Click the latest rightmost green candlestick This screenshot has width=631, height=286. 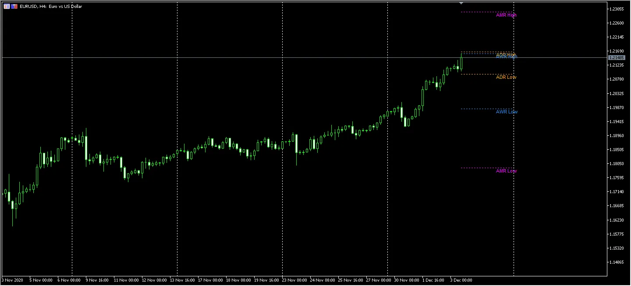coord(461,61)
